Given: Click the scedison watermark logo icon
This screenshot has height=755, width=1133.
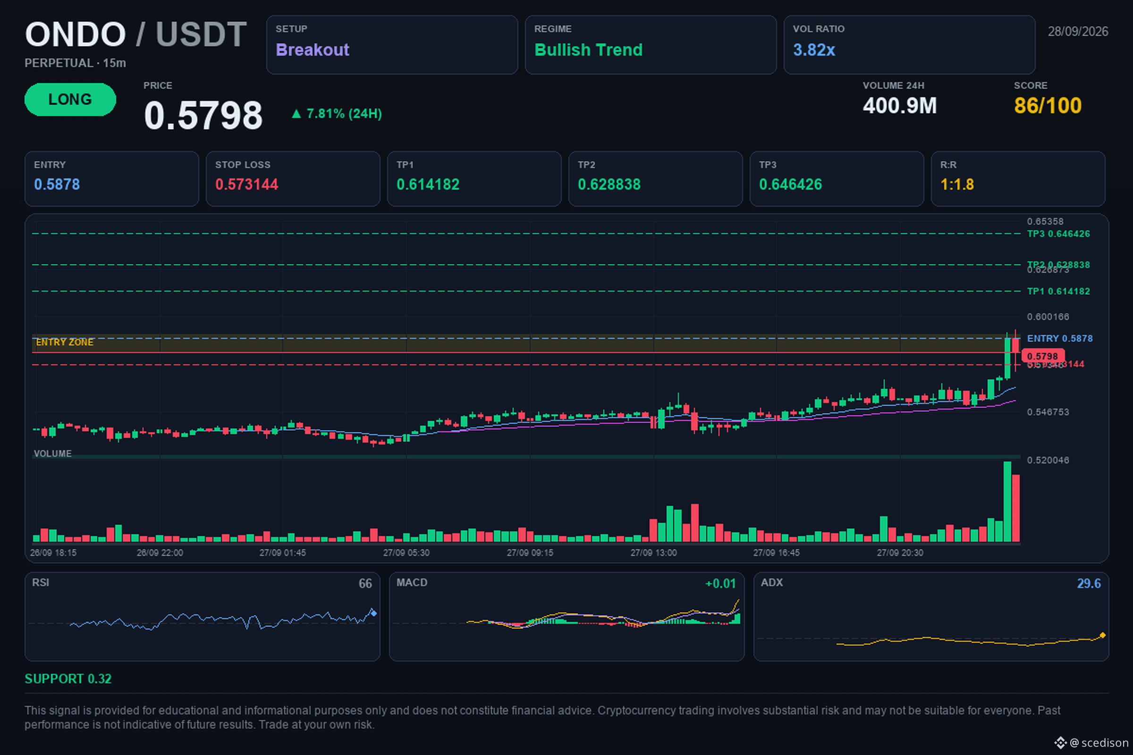Looking at the screenshot, I should 1060,742.
